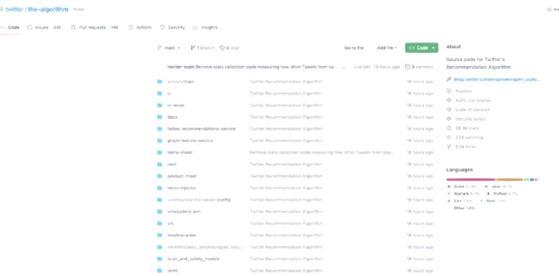Open the home-mixer folder
Screen dimensions: 559x276
coord(180,152)
